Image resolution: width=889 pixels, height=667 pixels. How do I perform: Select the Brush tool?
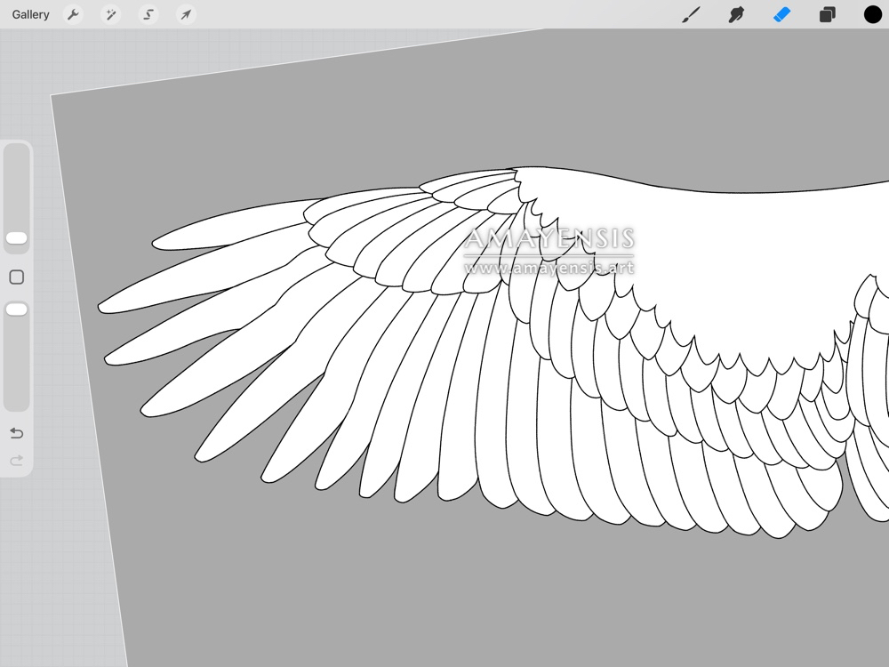click(691, 15)
